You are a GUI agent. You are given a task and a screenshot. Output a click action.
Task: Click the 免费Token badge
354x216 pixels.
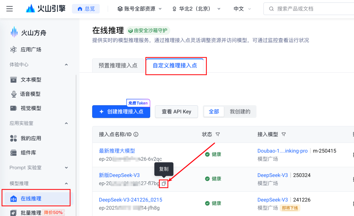[x=138, y=103]
